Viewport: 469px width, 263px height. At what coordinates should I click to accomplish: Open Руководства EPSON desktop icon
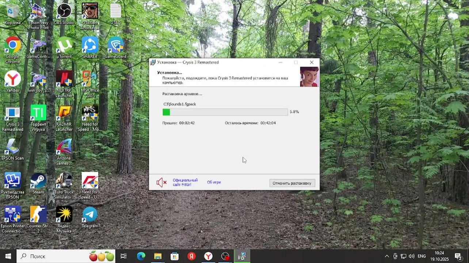pos(12,186)
